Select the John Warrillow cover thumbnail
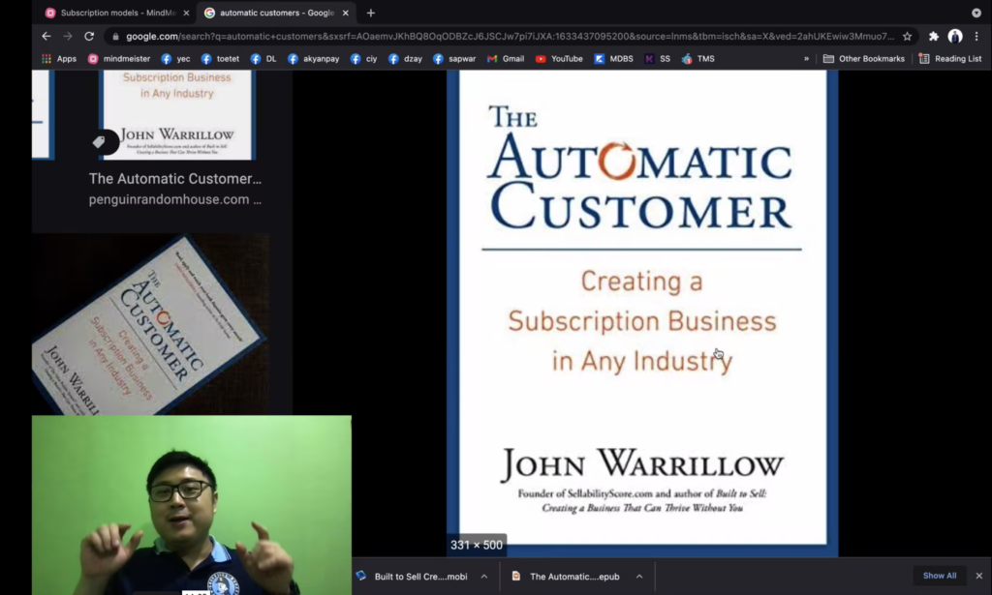 coord(177,114)
